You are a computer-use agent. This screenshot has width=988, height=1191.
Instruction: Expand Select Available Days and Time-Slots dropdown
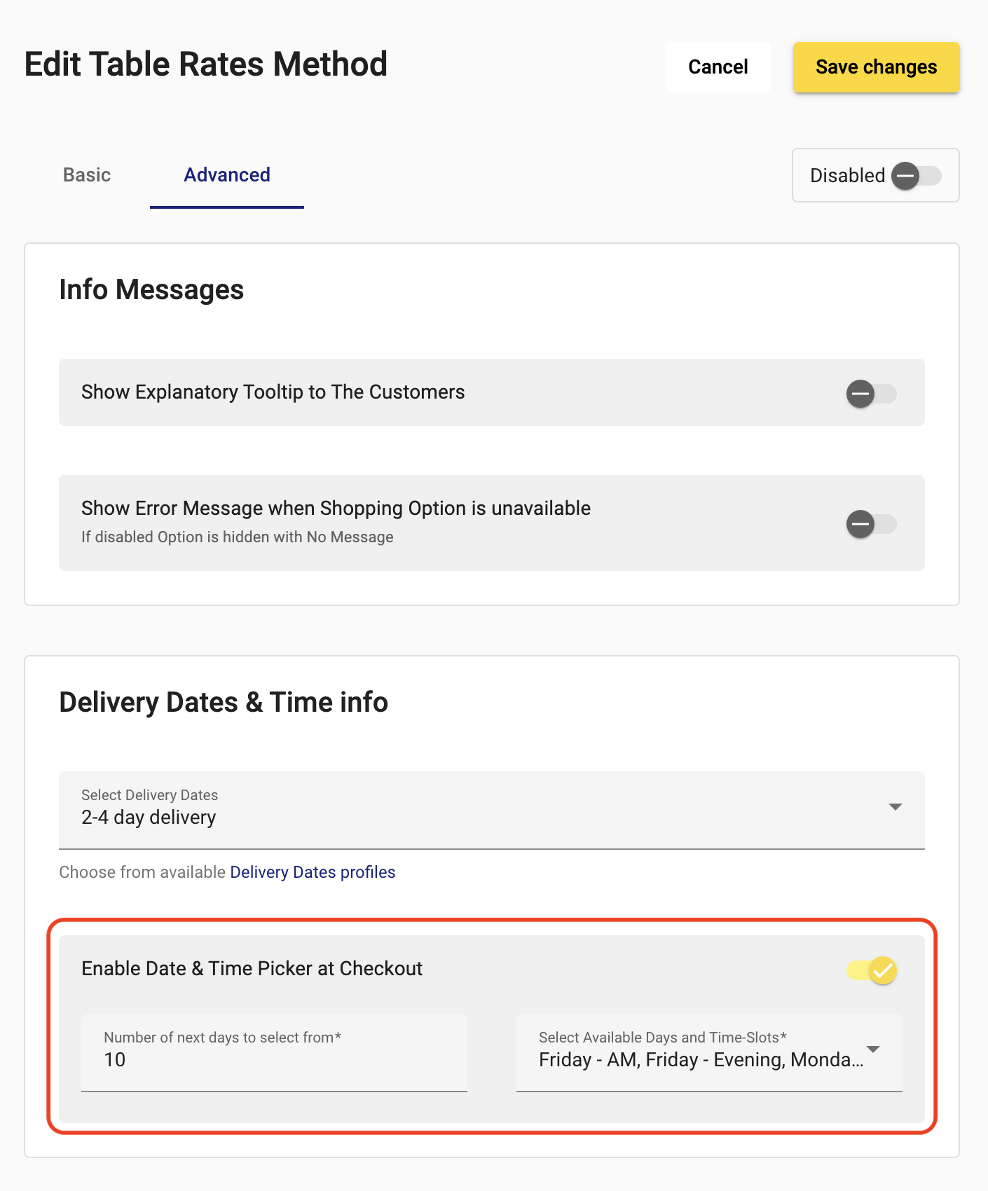(x=873, y=1050)
